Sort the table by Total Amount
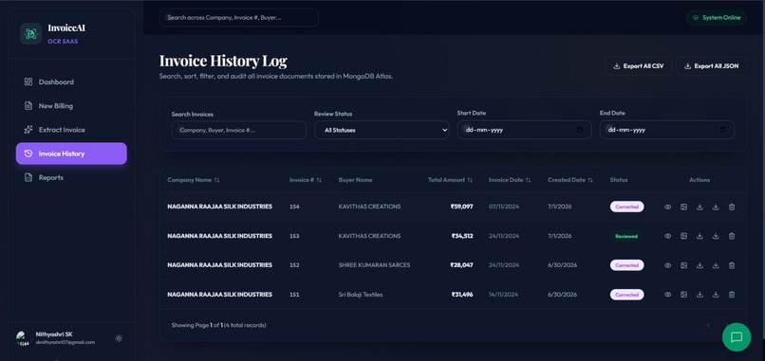 point(450,180)
